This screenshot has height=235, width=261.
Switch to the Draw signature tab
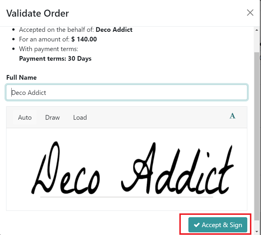pyautogui.click(x=52, y=117)
